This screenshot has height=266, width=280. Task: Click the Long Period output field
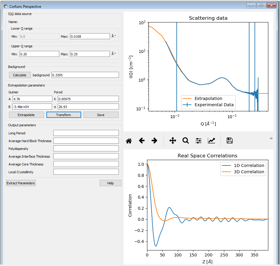tap(86, 133)
